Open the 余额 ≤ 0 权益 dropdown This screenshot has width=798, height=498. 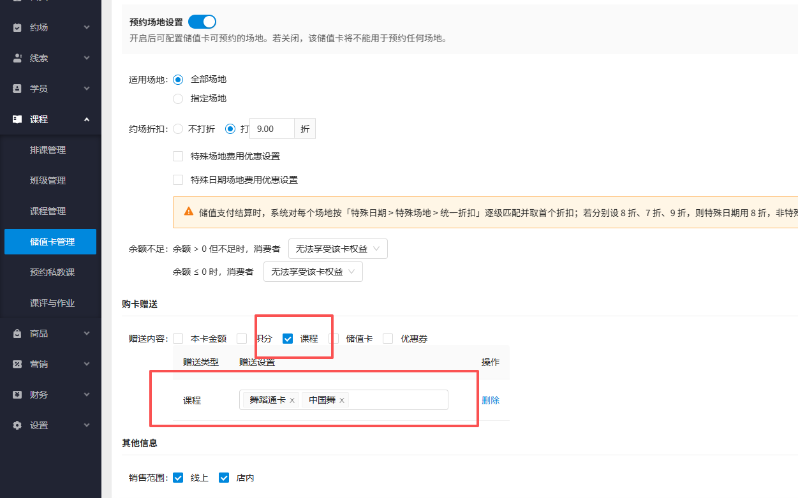point(313,271)
